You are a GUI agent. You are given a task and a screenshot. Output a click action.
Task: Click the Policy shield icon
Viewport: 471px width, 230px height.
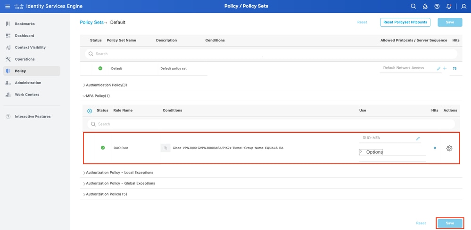(x=8, y=71)
